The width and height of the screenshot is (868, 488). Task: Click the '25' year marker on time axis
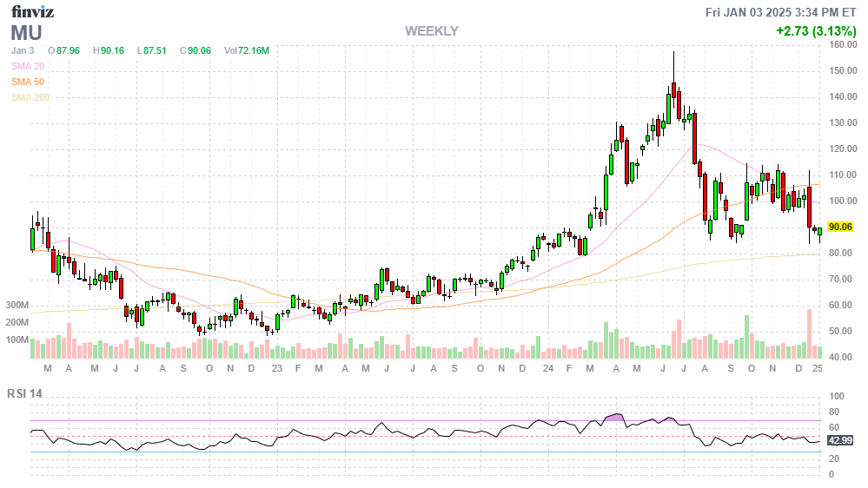click(817, 368)
